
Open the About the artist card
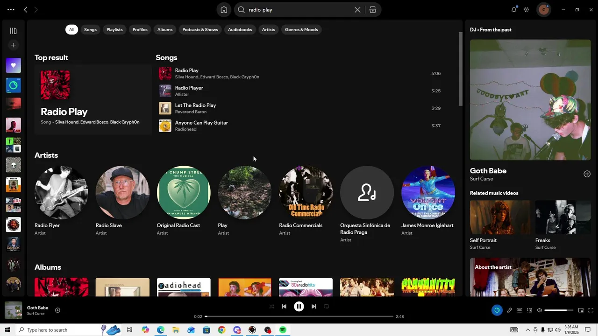coord(530,277)
